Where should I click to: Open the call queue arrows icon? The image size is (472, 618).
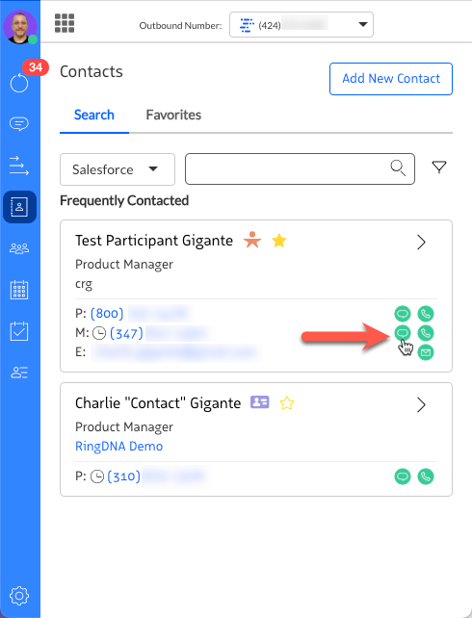19,166
